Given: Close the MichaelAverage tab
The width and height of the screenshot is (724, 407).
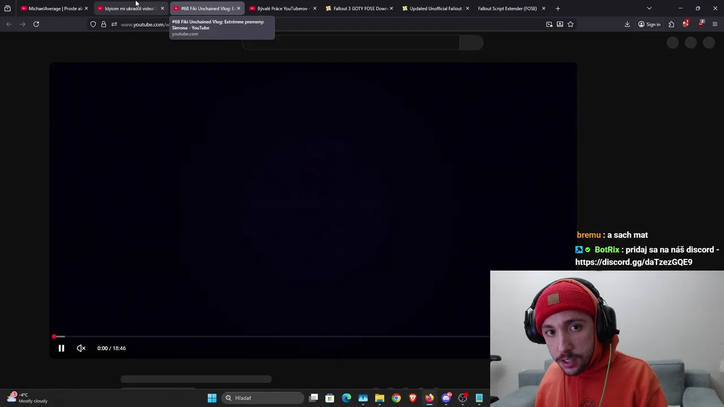Looking at the screenshot, I should pyautogui.click(x=86, y=8).
